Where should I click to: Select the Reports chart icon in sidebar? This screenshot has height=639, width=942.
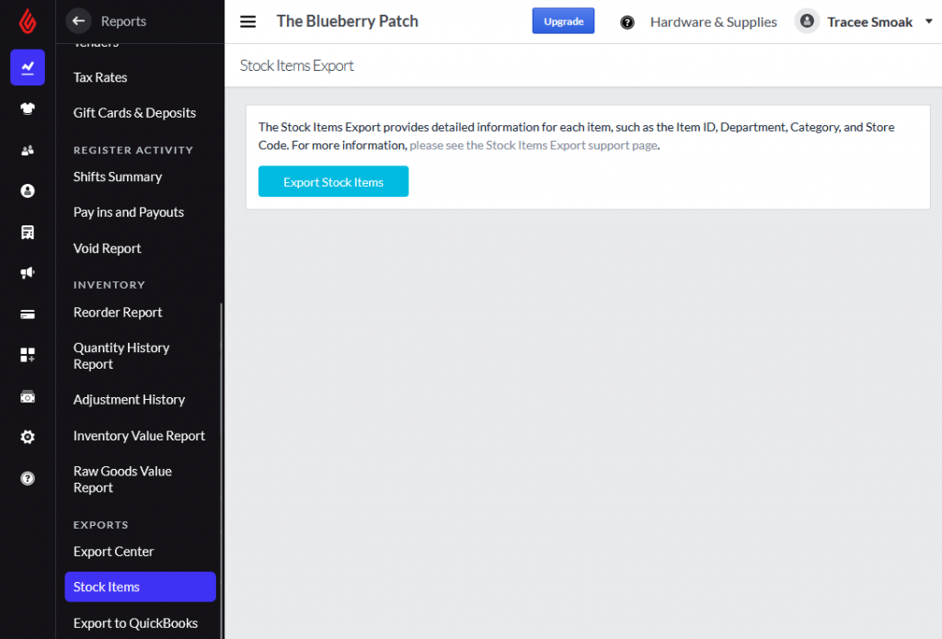tap(27, 67)
